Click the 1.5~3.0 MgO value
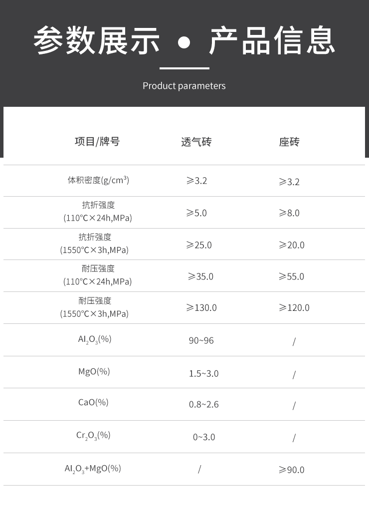The image size is (369, 531). 203,373
